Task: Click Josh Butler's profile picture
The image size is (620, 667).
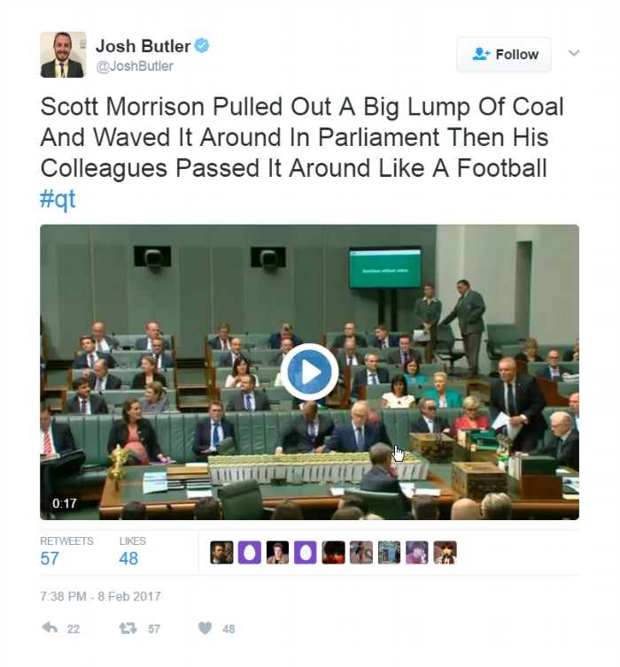Action: tap(63, 55)
